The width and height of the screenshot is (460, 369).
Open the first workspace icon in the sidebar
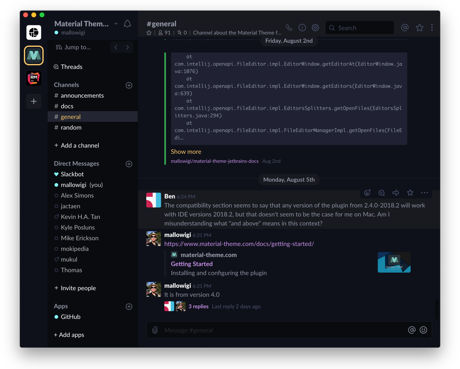[34, 32]
